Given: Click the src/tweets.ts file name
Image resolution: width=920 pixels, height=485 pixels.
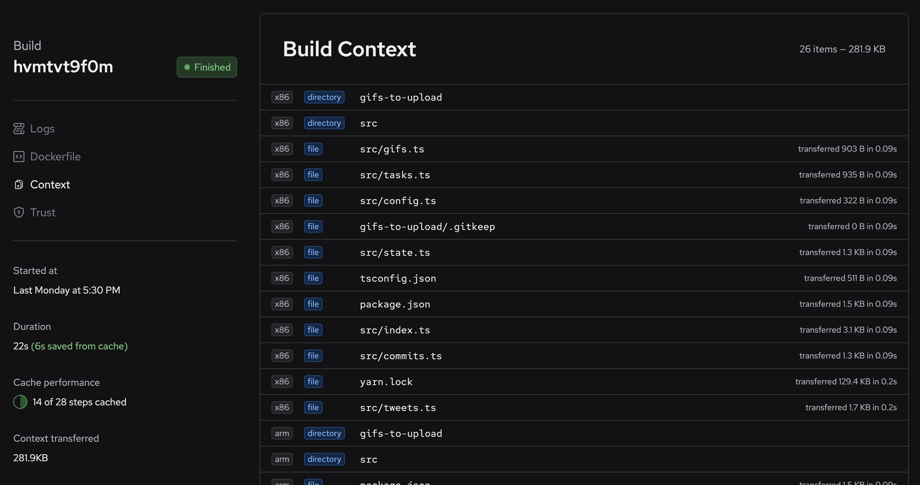Looking at the screenshot, I should [397, 408].
